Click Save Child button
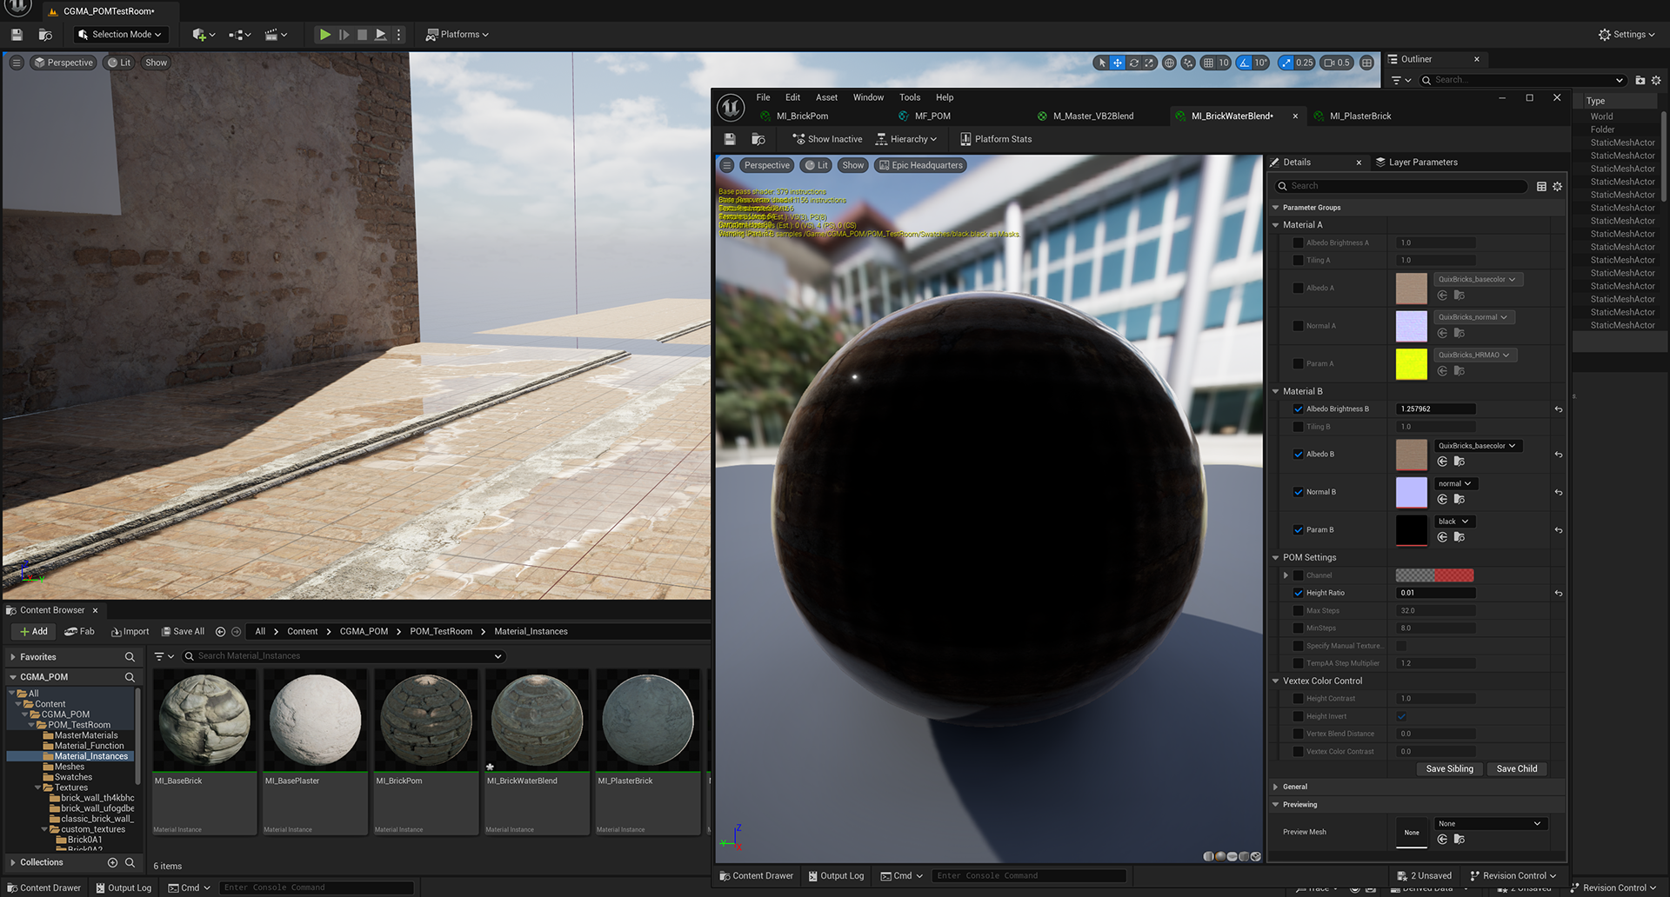1670x897 pixels. tap(1516, 769)
